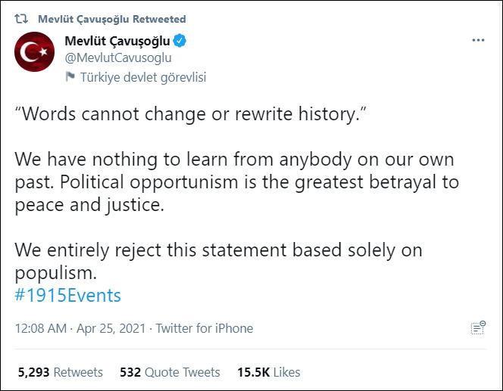Open the three-dot more options menu
The width and height of the screenshot is (503, 391).
click(x=478, y=40)
